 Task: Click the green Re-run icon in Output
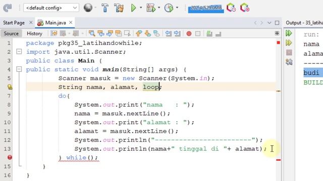[x=289, y=33]
